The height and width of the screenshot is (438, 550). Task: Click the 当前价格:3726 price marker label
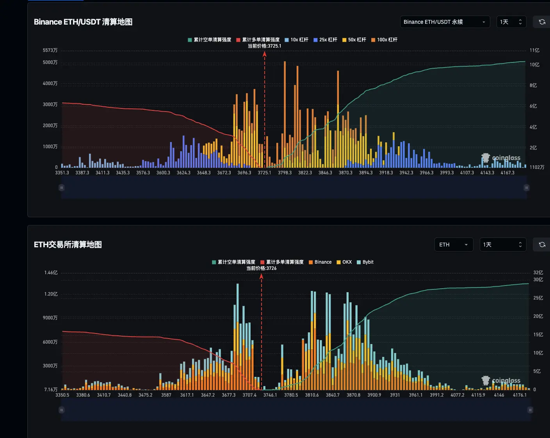coord(261,268)
